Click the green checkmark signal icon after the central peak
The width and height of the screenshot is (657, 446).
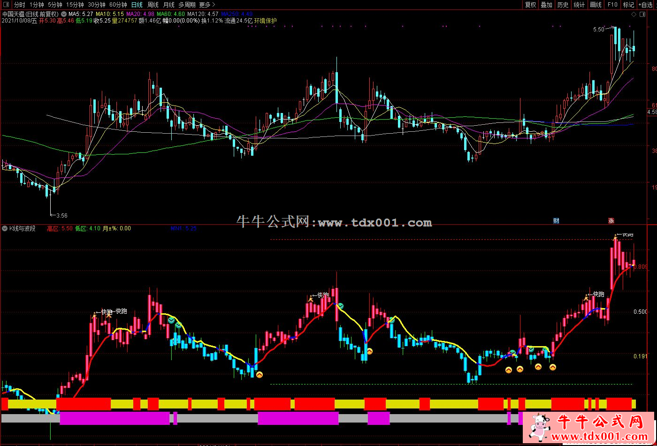pyautogui.click(x=340, y=306)
